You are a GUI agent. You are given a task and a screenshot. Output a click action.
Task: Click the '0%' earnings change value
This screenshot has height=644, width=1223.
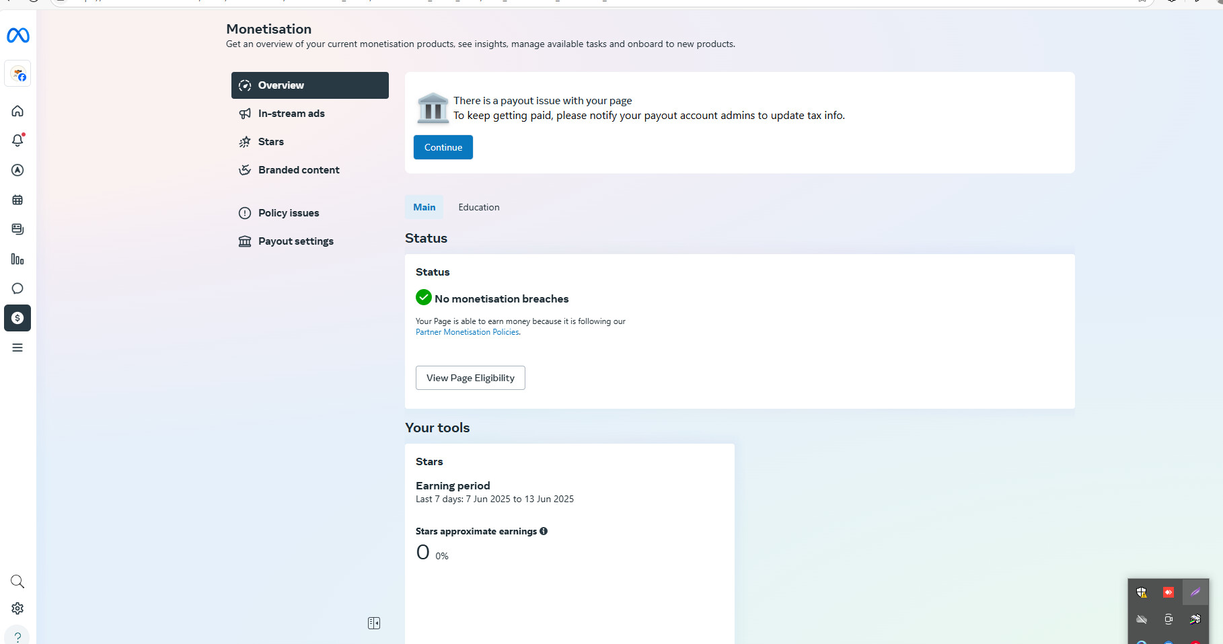[x=442, y=556]
